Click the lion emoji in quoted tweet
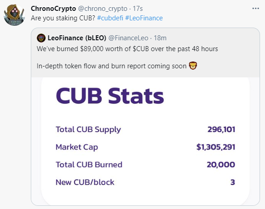This screenshot has width=265, height=209. point(193,66)
